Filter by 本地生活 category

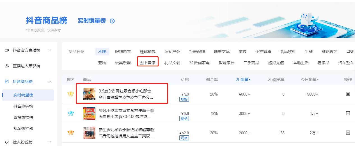click(x=301, y=63)
